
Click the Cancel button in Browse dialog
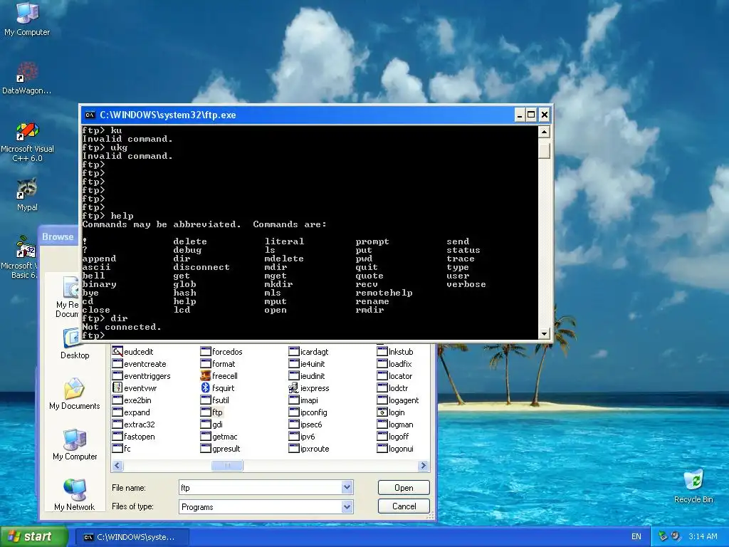tap(404, 506)
